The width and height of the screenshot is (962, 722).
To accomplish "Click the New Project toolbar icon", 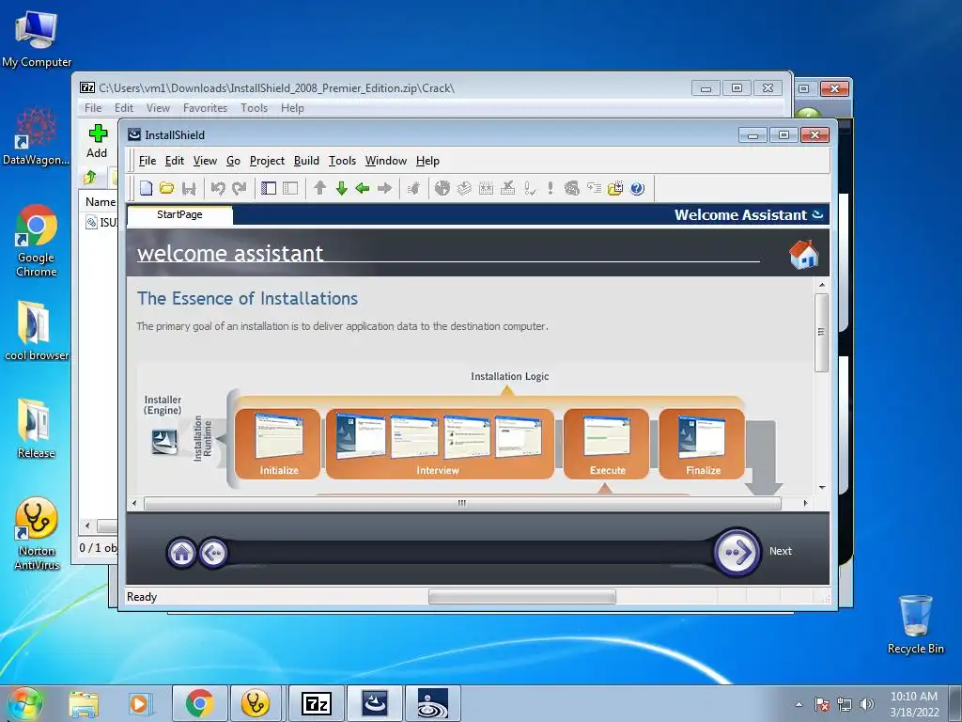I will [x=146, y=188].
